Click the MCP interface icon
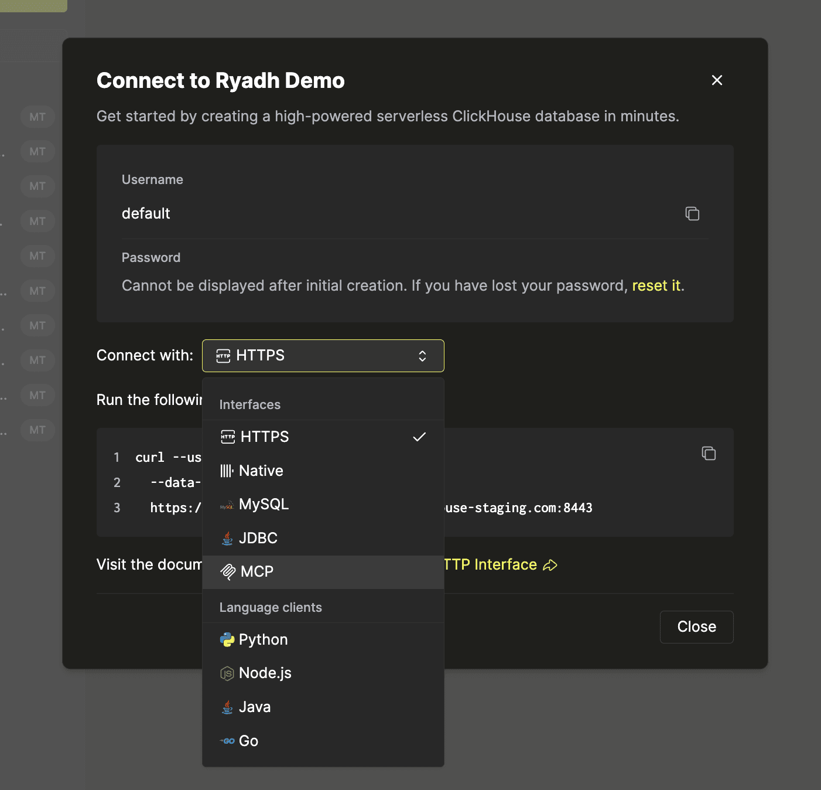The width and height of the screenshot is (821, 790). click(x=228, y=571)
